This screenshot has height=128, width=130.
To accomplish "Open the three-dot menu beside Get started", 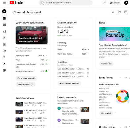I will click(x=116, y=113).
